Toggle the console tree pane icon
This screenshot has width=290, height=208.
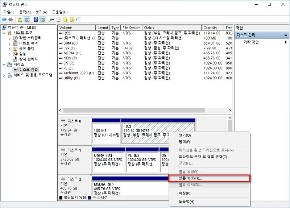(x=27, y=20)
